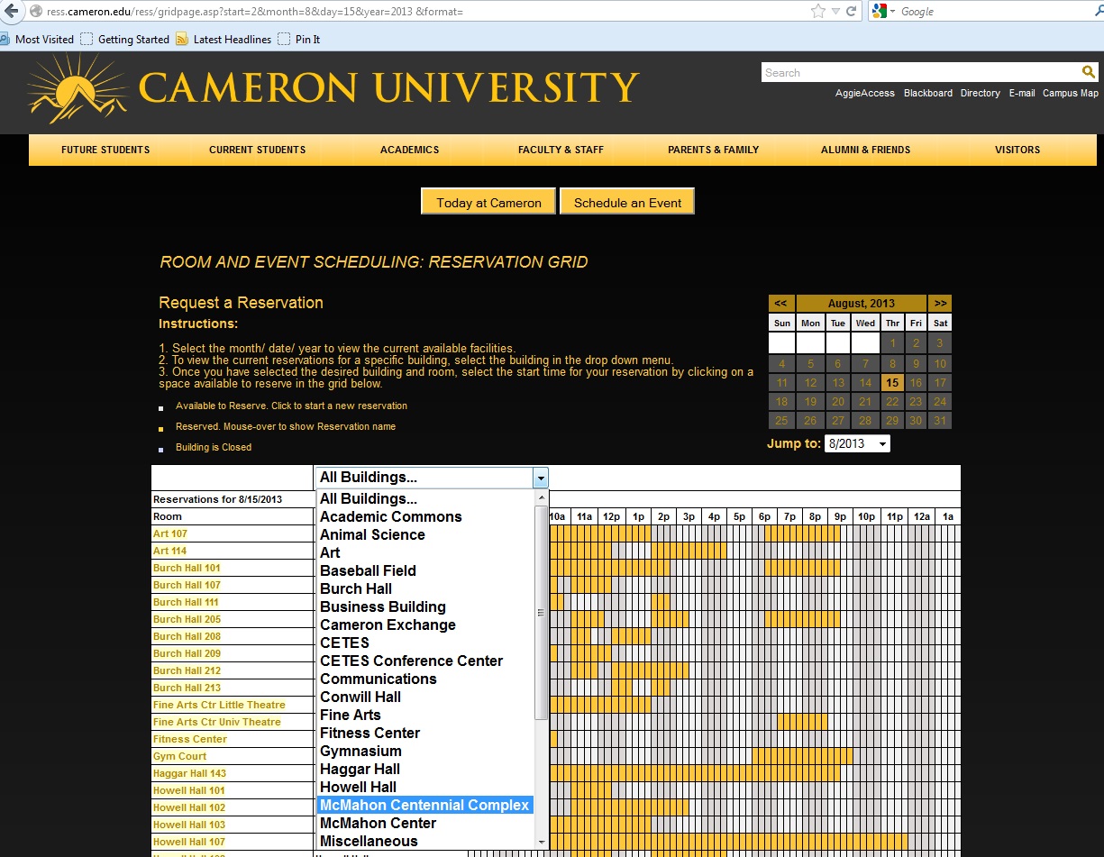Click the Most Visited bookmark
Screen dimensions: 1104x857
tap(38, 39)
